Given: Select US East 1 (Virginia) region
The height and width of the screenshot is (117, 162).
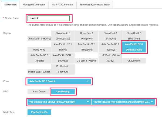Looking at the screenshot, I should point(87,61).
